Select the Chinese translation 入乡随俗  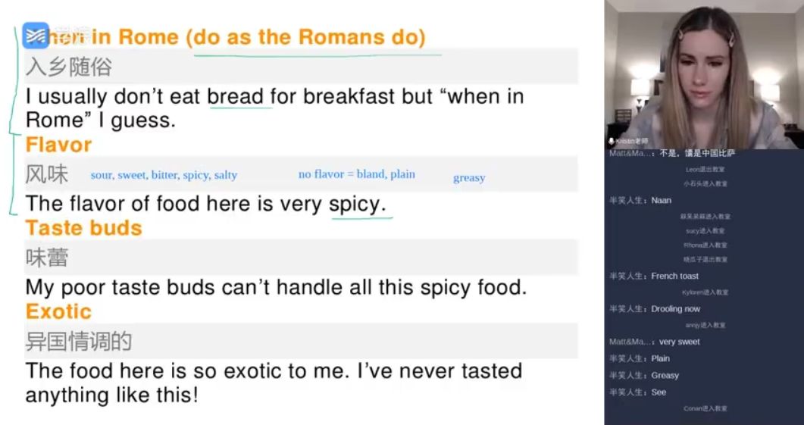[68, 67]
